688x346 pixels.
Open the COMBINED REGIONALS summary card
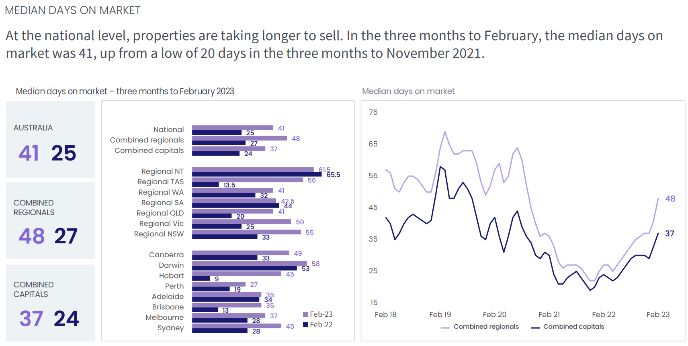click(50, 221)
